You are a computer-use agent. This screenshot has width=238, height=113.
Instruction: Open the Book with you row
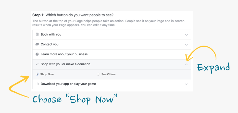point(112,35)
